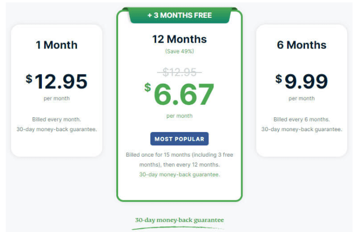Viewport: 354px width, 232px height.
Task: Click 30-day guarantee text in 6 Months card
Action: 302,129
